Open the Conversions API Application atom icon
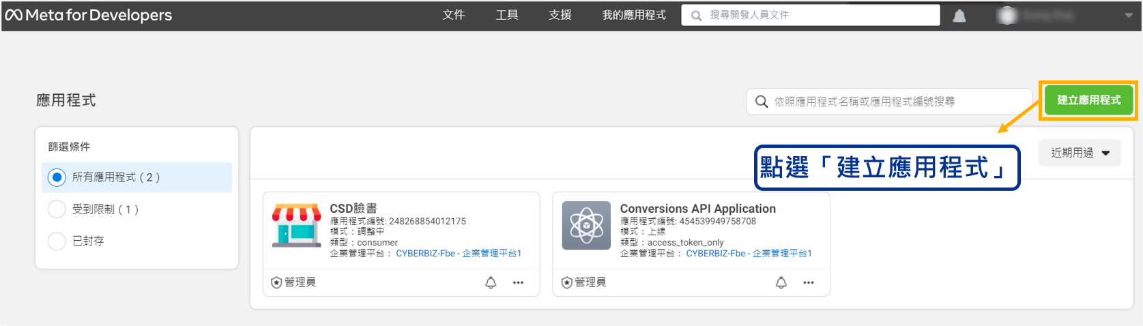 pos(586,225)
